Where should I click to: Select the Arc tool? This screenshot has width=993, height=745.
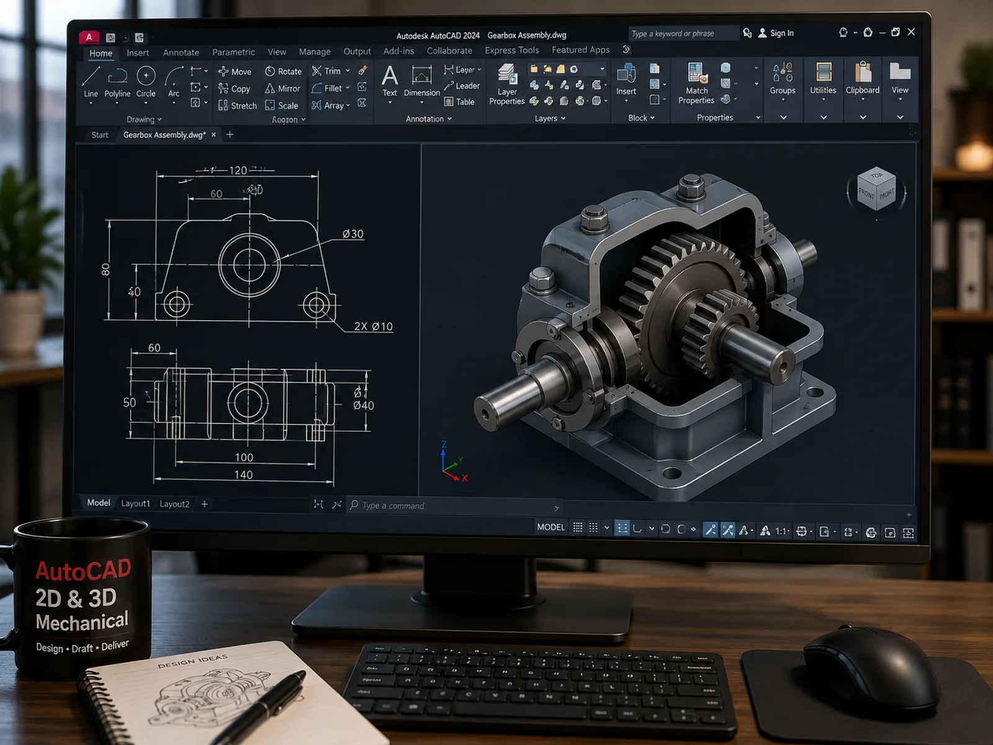(x=174, y=81)
